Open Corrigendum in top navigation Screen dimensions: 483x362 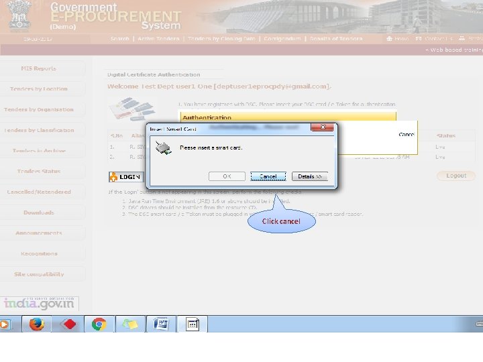[x=282, y=39]
